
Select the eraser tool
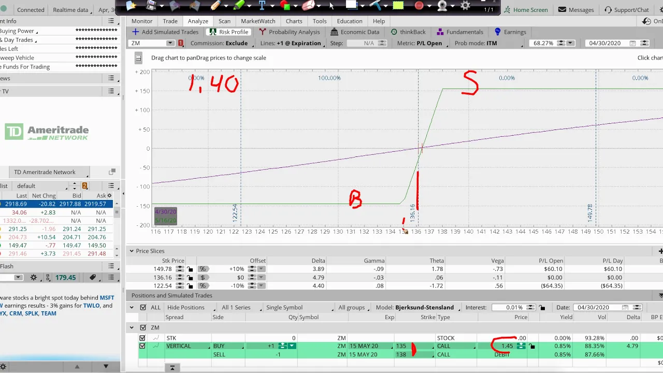click(308, 6)
